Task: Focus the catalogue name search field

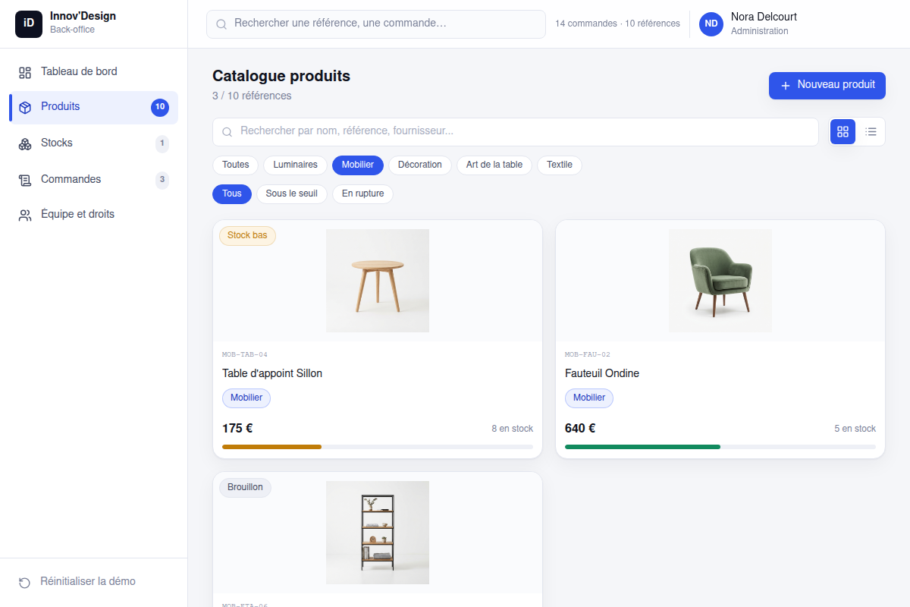Action: [516, 131]
